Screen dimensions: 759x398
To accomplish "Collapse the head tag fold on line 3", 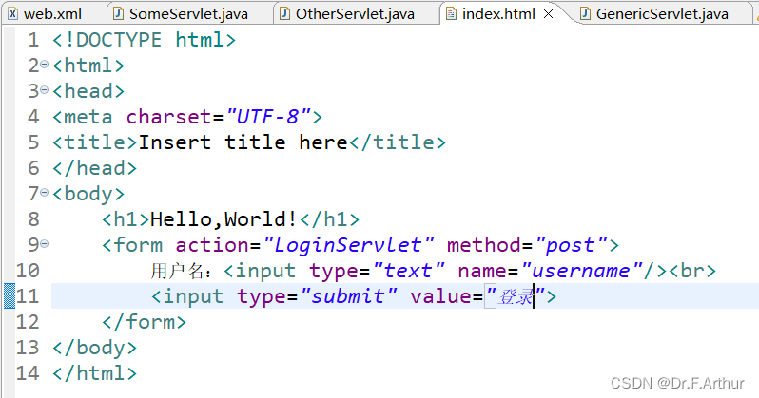I will [x=45, y=90].
